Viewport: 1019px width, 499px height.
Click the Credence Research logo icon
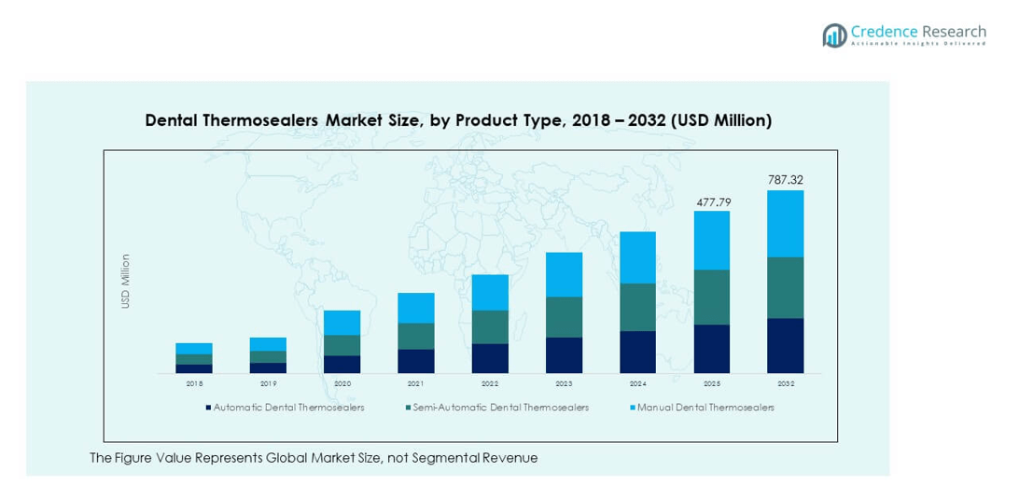[834, 35]
